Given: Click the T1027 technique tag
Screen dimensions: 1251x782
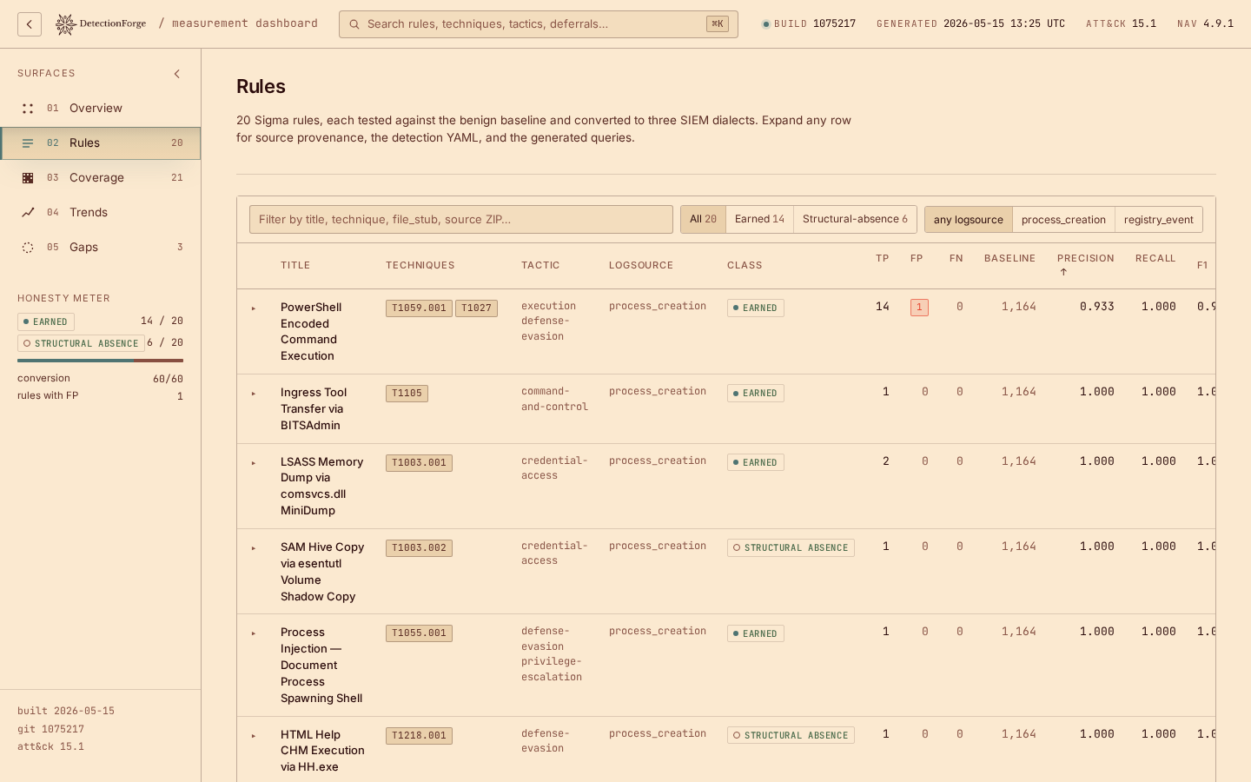Looking at the screenshot, I should (476, 308).
